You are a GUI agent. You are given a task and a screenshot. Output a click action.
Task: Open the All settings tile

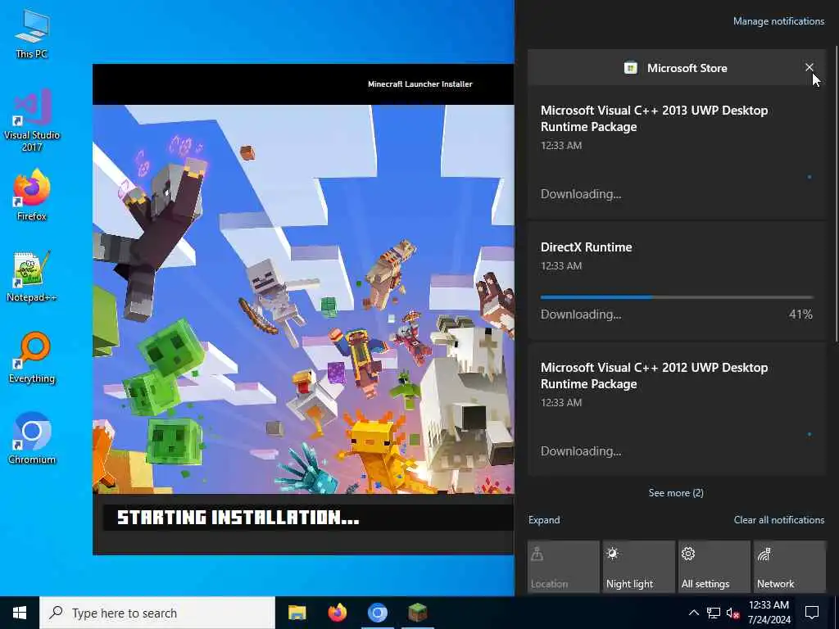714,567
